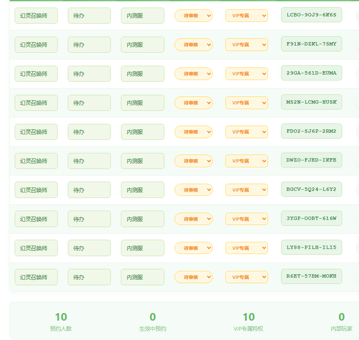This screenshot has width=359, height=340.
Task: Expand the VIP专属 dropdown in the R6ET row
Action: 246,277
